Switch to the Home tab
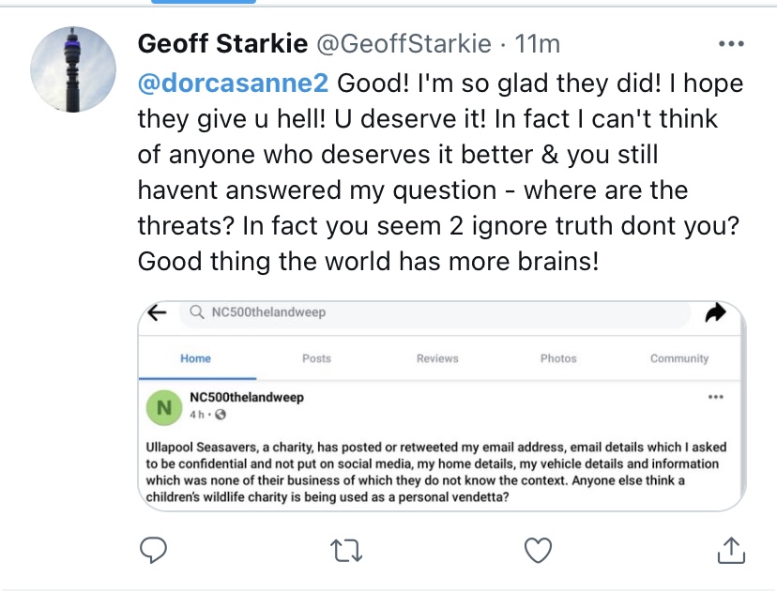The width and height of the screenshot is (777, 592). (195, 358)
